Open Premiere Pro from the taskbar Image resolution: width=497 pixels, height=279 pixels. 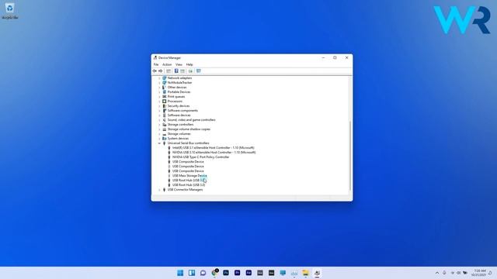(238, 273)
